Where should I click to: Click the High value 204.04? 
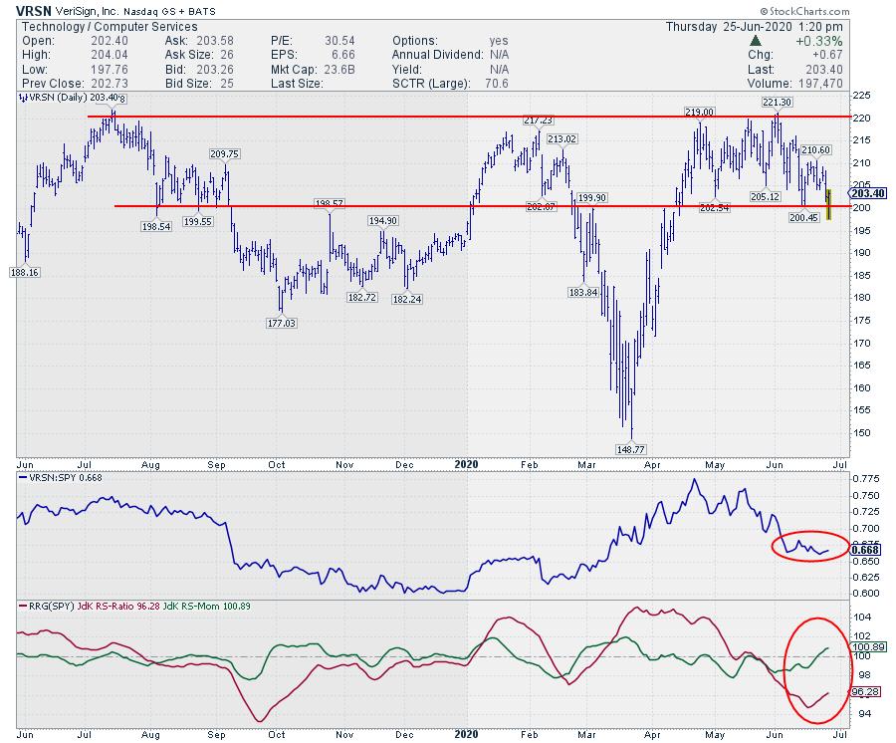pyautogui.click(x=110, y=55)
